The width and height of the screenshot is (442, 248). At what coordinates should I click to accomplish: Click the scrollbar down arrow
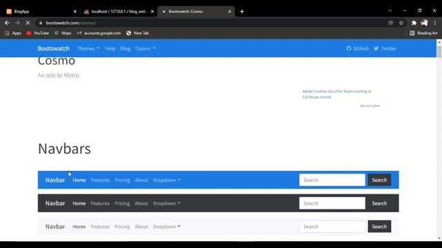tap(439, 238)
